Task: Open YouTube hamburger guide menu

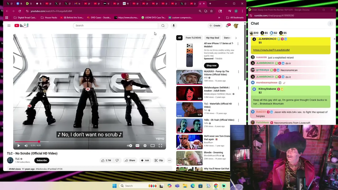Action: pos(9,26)
